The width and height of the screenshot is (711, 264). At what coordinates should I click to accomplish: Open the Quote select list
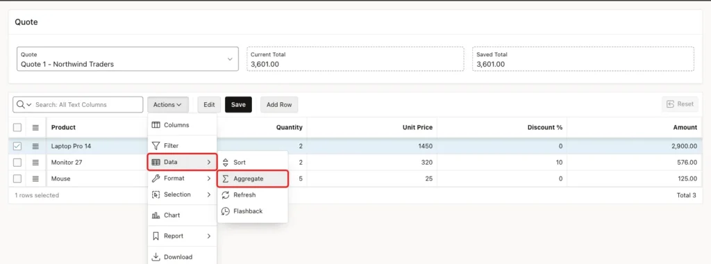[128, 59]
